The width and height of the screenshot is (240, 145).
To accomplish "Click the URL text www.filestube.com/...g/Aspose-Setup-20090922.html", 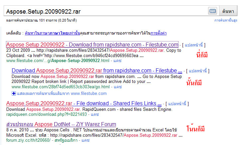I will point(58,61).
